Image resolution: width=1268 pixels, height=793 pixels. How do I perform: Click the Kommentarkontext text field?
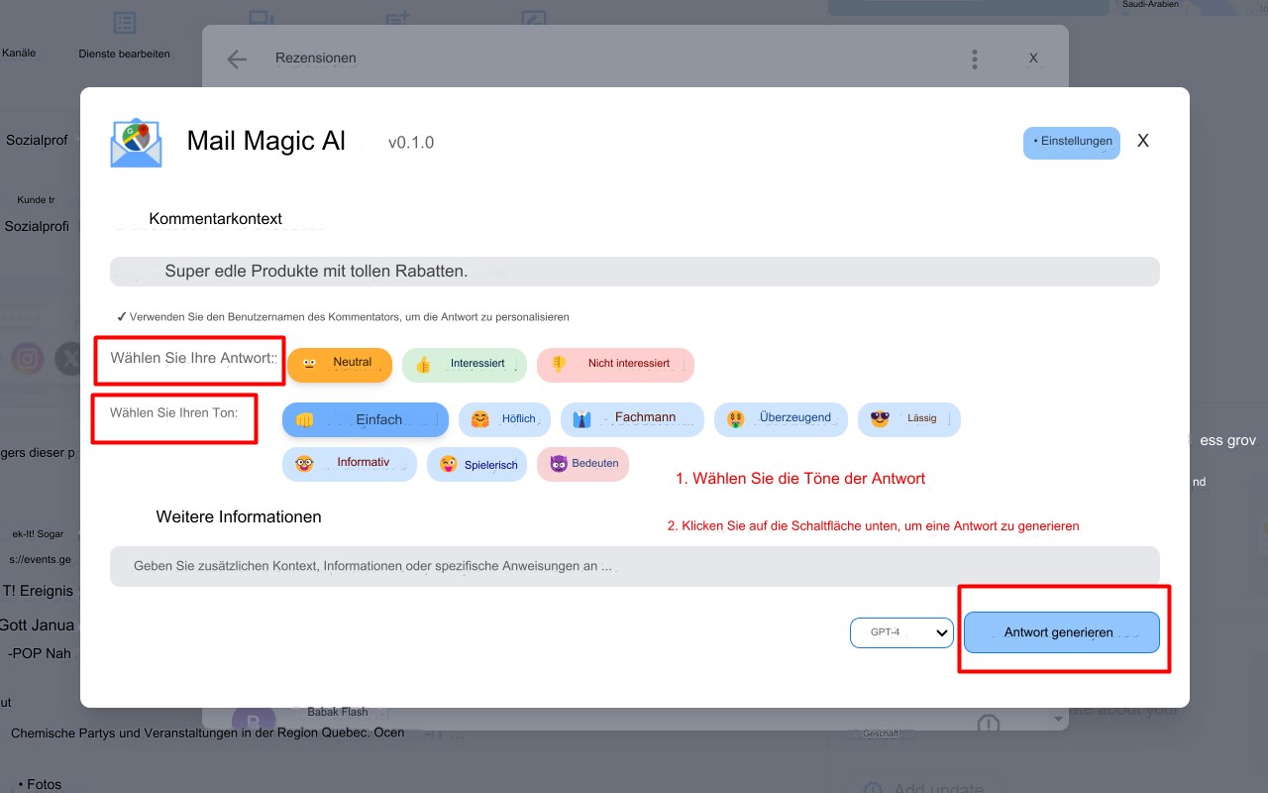point(635,272)
